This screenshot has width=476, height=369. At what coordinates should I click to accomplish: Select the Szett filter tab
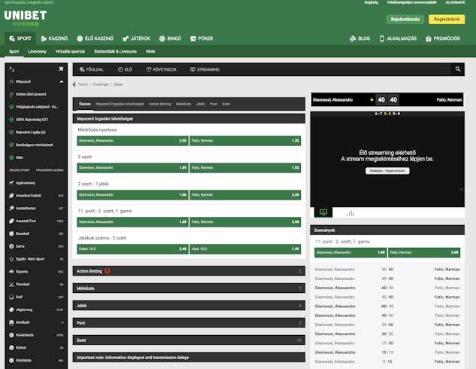point(226,104)
